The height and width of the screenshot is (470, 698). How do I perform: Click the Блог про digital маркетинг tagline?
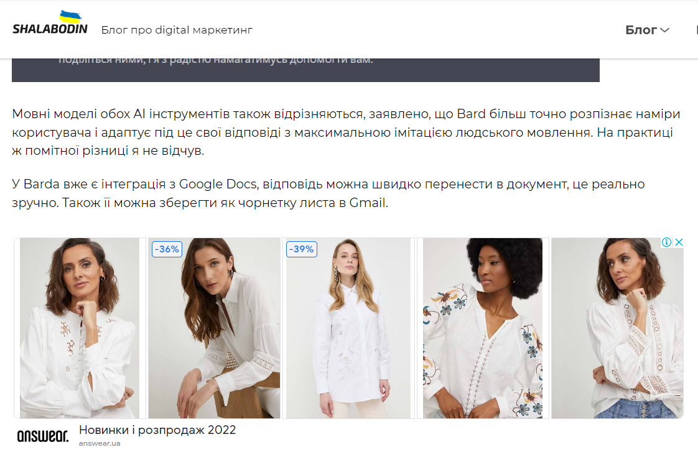point(177,30)
